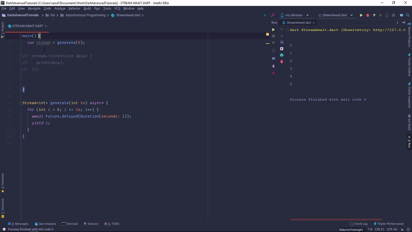
Task: Click down-arrow in Run console
Action: tap(282, 36)
